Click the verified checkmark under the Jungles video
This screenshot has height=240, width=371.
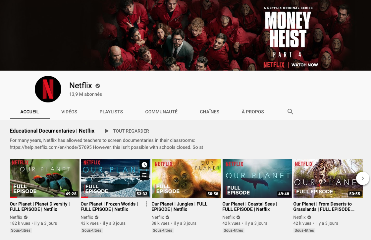[167, 217]
